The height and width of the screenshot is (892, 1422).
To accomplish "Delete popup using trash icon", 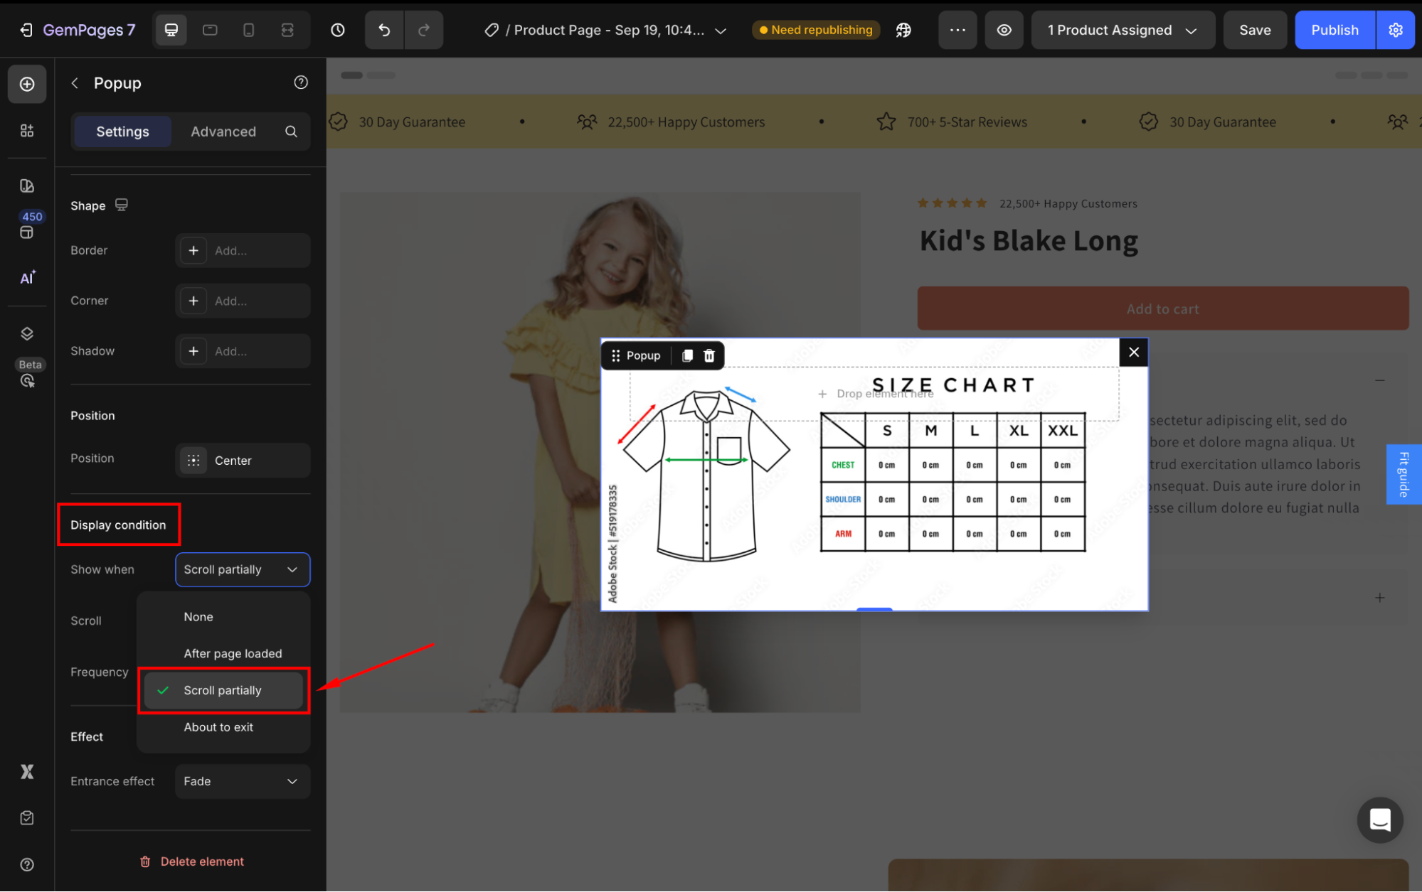I will coord(709,355).
